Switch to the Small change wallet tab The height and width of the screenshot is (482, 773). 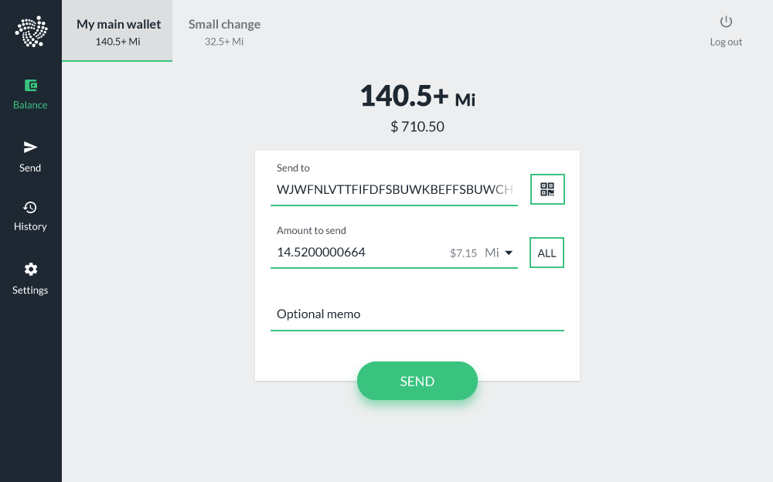[224, 31]
